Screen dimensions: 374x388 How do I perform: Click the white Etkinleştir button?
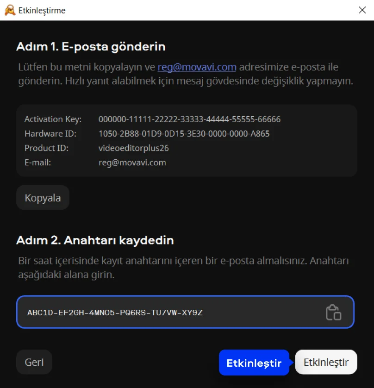tap(326, 362)
